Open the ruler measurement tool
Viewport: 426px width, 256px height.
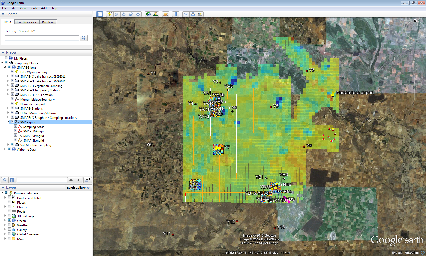point(175,14)
